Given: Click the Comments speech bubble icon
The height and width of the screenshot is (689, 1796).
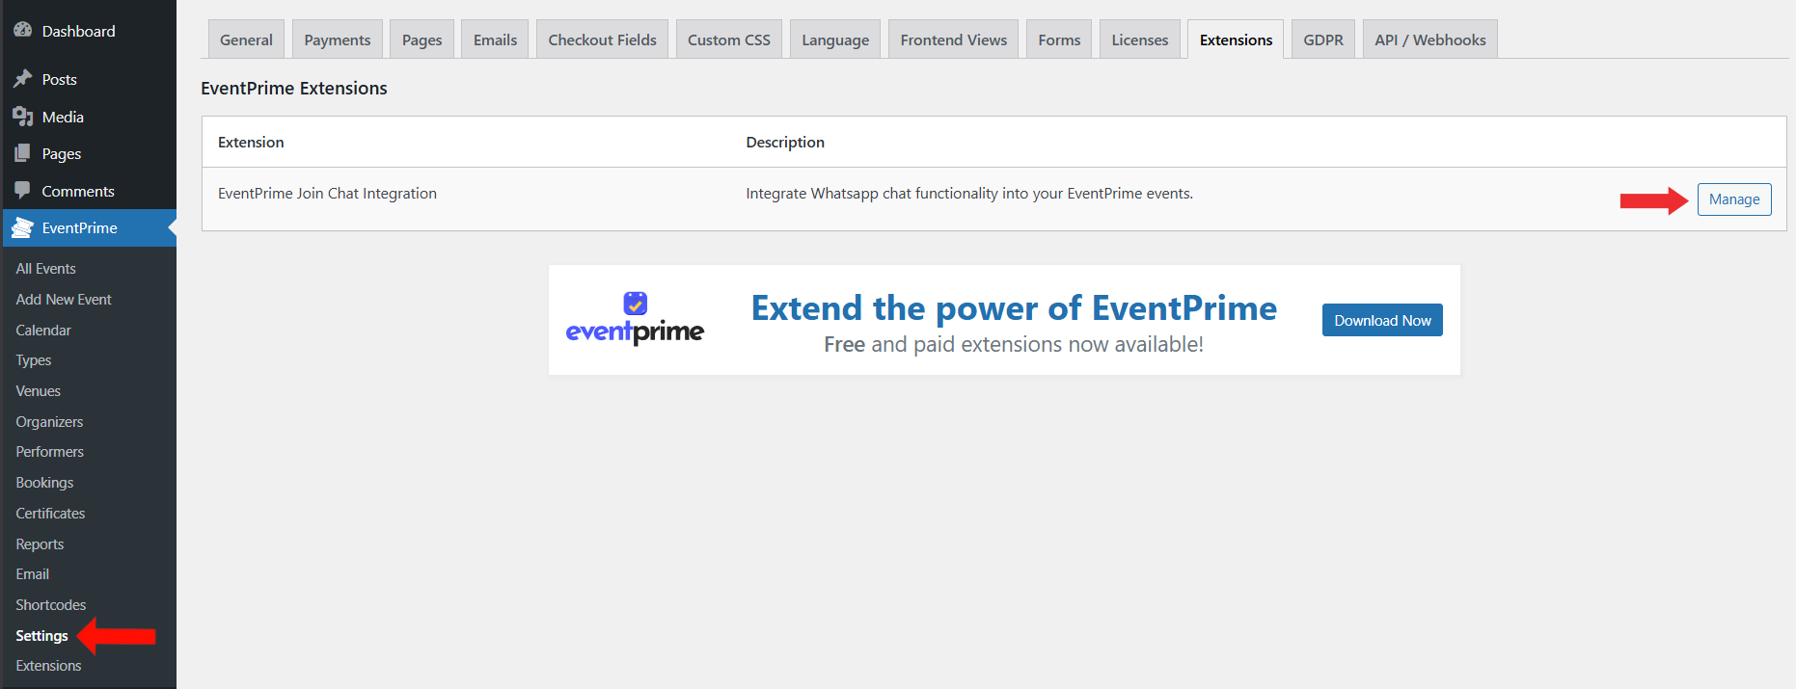Looking at the screenshot, I should coord(22,191).
